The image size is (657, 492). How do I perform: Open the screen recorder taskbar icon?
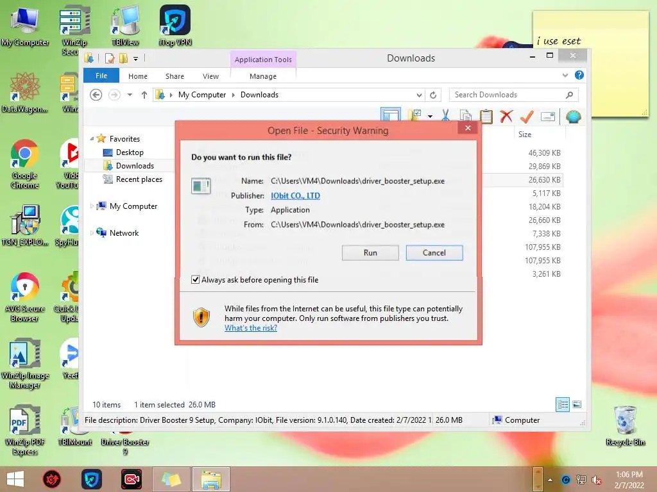click(x=131, y=479)
